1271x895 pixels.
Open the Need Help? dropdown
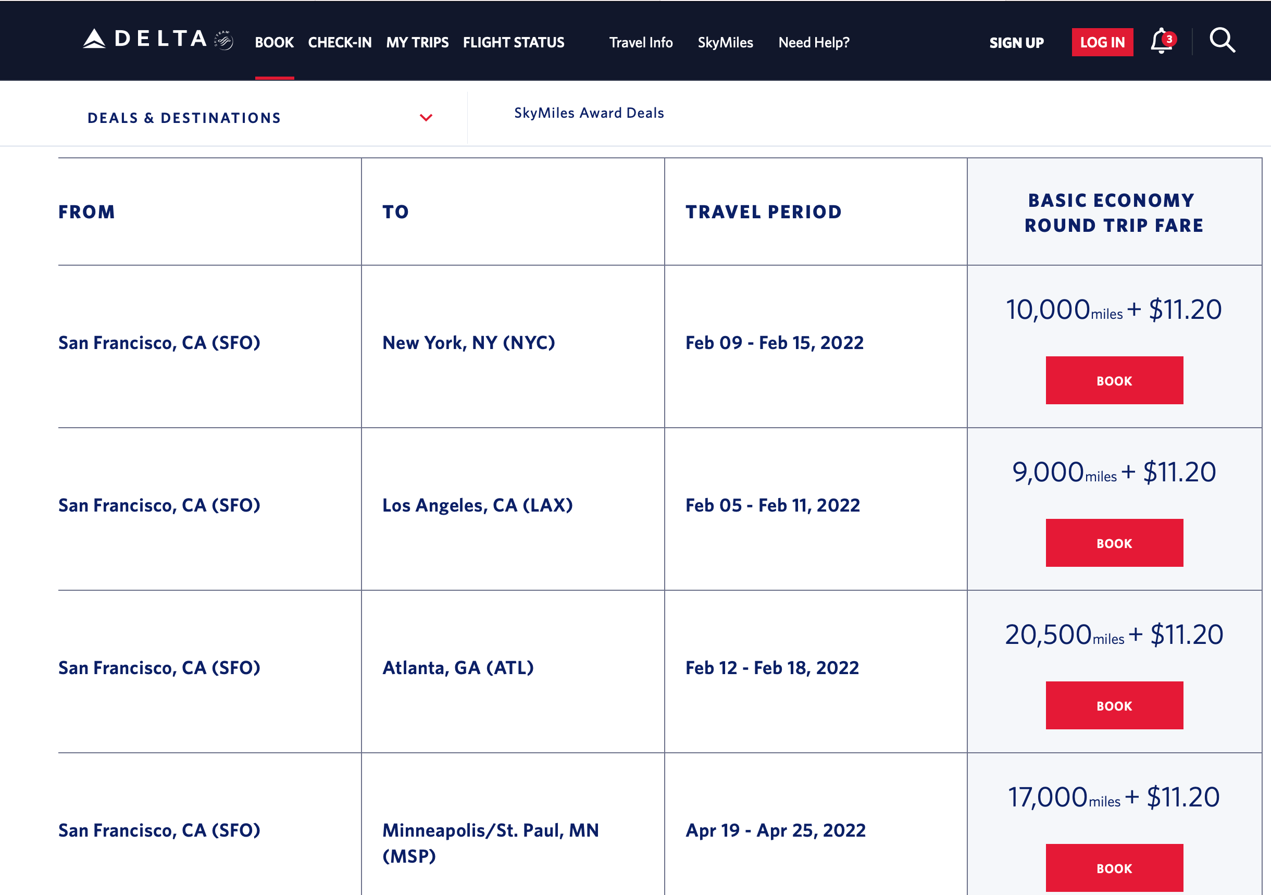click(813, 42)
